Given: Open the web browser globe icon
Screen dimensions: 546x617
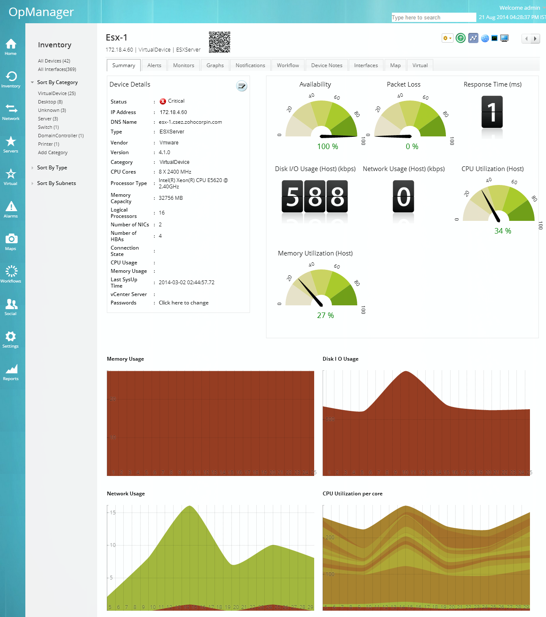Looking at the screenshot, I should [485, 38].
